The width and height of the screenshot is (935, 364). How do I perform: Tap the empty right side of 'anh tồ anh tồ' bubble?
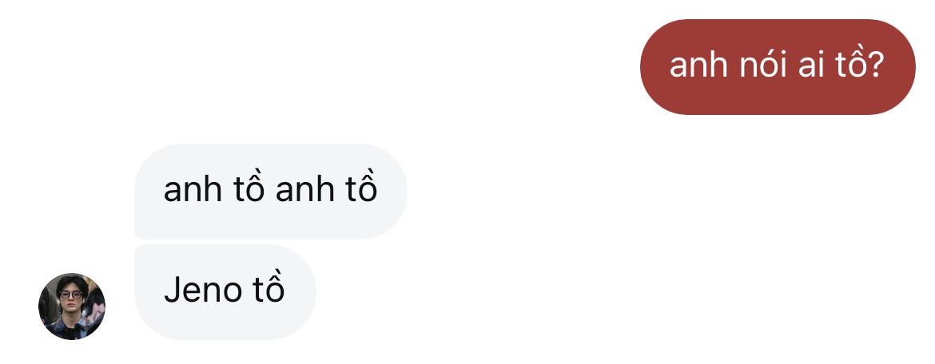click(392, 192)
